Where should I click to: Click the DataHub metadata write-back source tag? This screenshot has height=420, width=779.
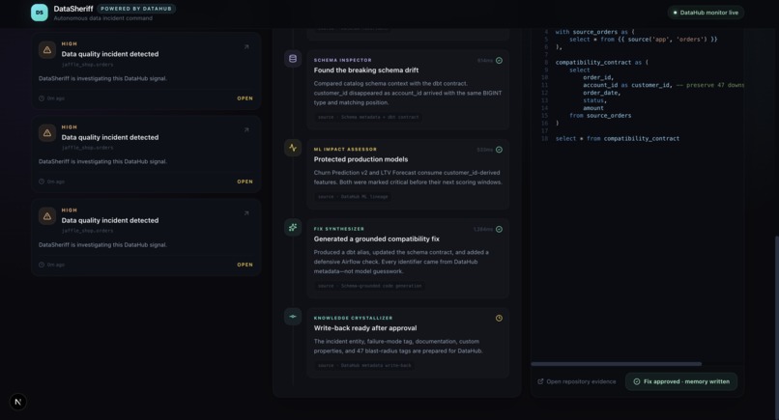364,365
